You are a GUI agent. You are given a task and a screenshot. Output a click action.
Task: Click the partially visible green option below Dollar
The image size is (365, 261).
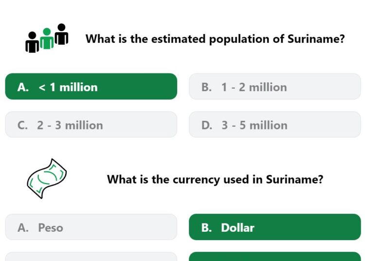coord(274,257)
